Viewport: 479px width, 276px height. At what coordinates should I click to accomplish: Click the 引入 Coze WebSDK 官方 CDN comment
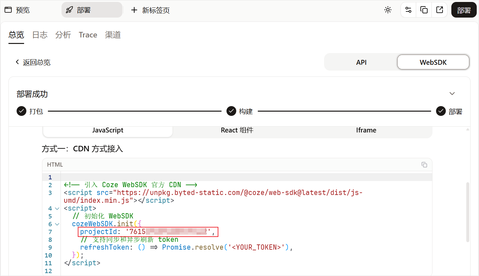tap(130, 185)
